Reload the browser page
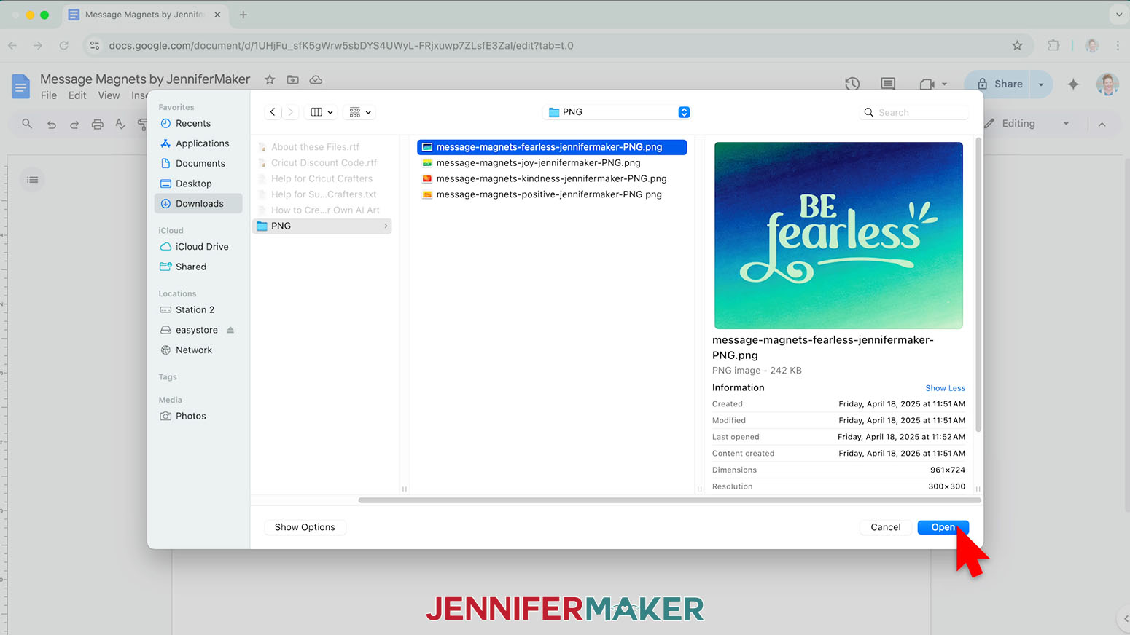The width and height of the screenshot is (1130, 635). 63,45
